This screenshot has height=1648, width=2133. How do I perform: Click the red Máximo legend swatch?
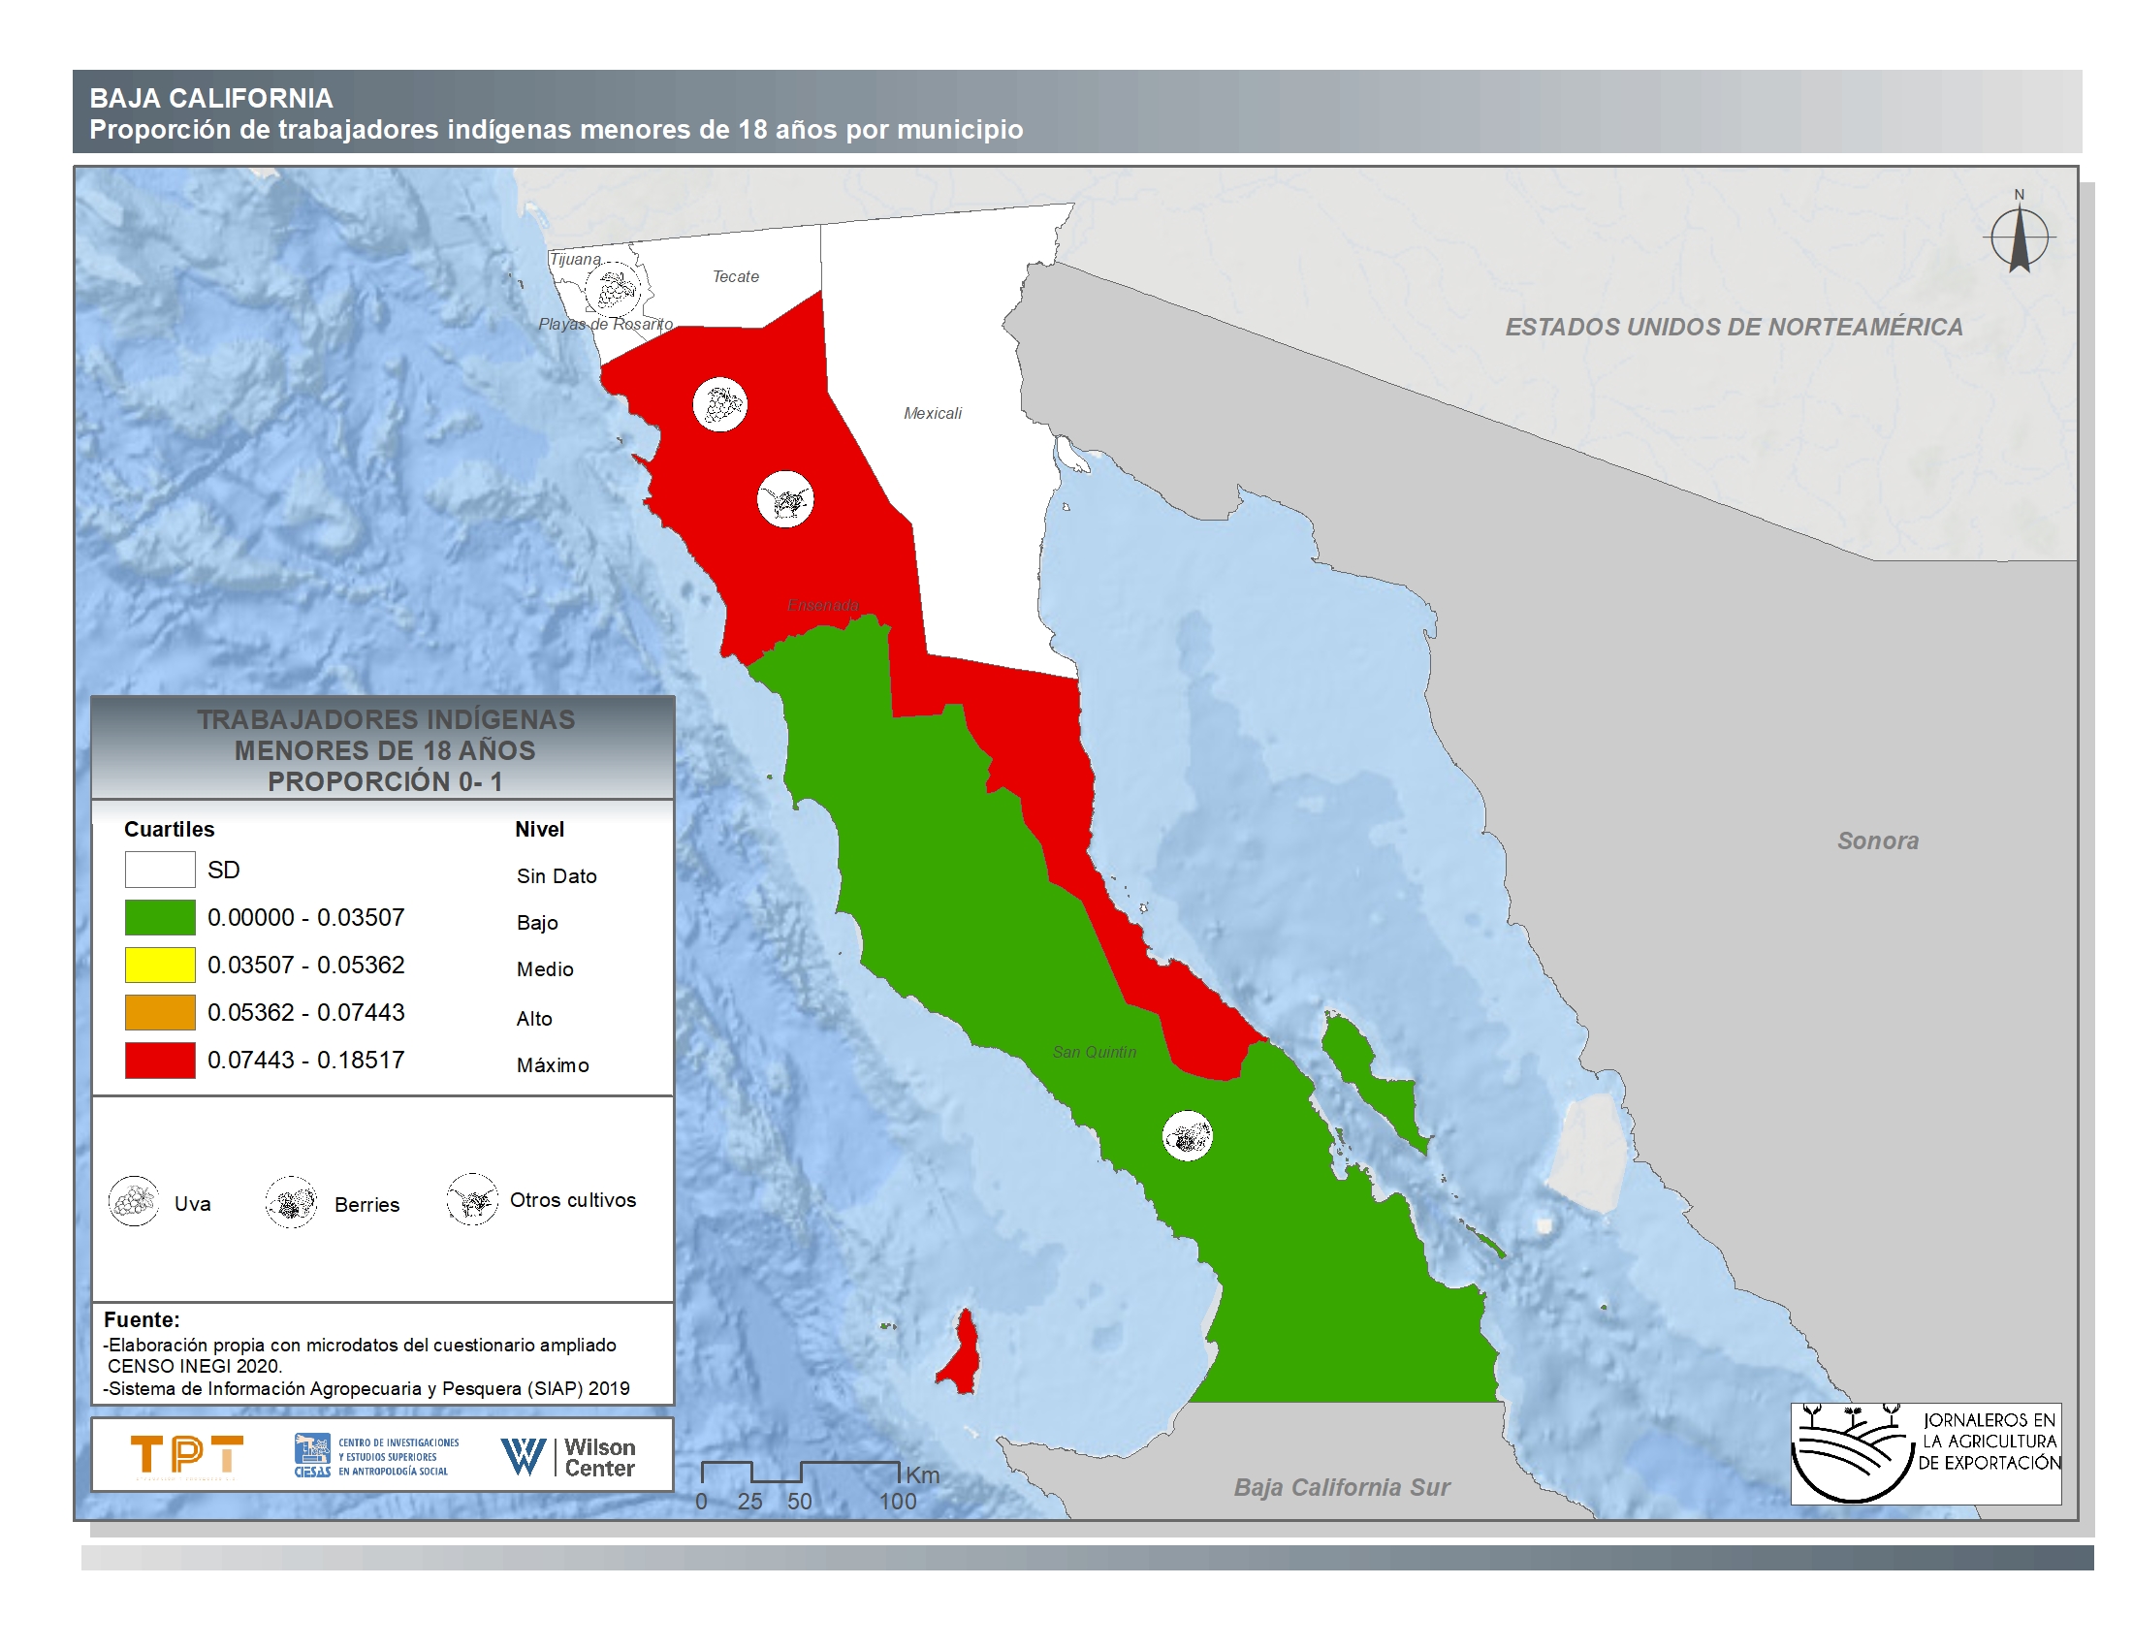tap(160, 1061)
